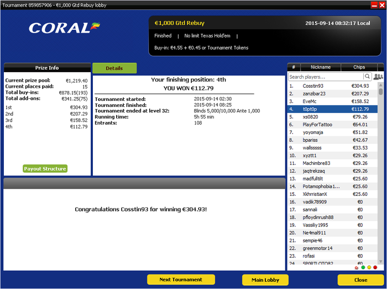Image resolution: width=387 pixels, height=289 pixels.
Task: Open the Payout Structure
Action: pyautogui.click(x=45, y=169)
